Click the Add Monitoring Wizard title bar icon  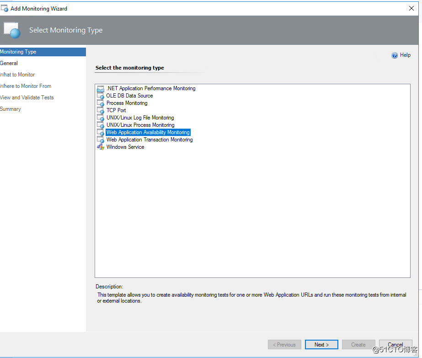click(x=5, y=8)
